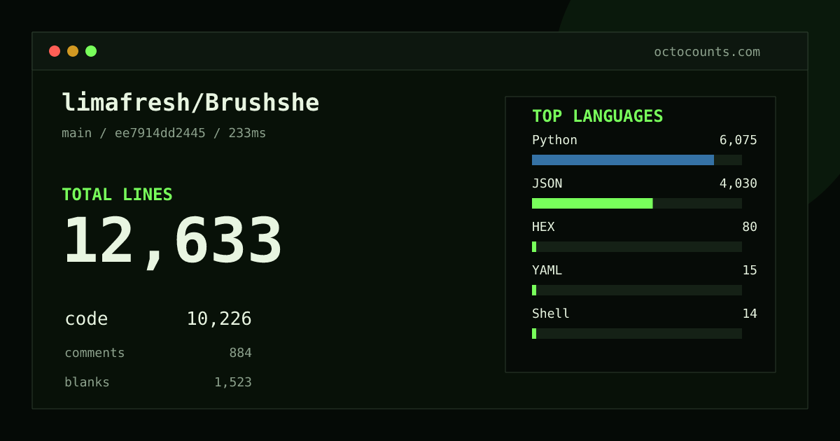Screen dimensions: 840x441
Task: Click the code label
Action: pos(86,319)
